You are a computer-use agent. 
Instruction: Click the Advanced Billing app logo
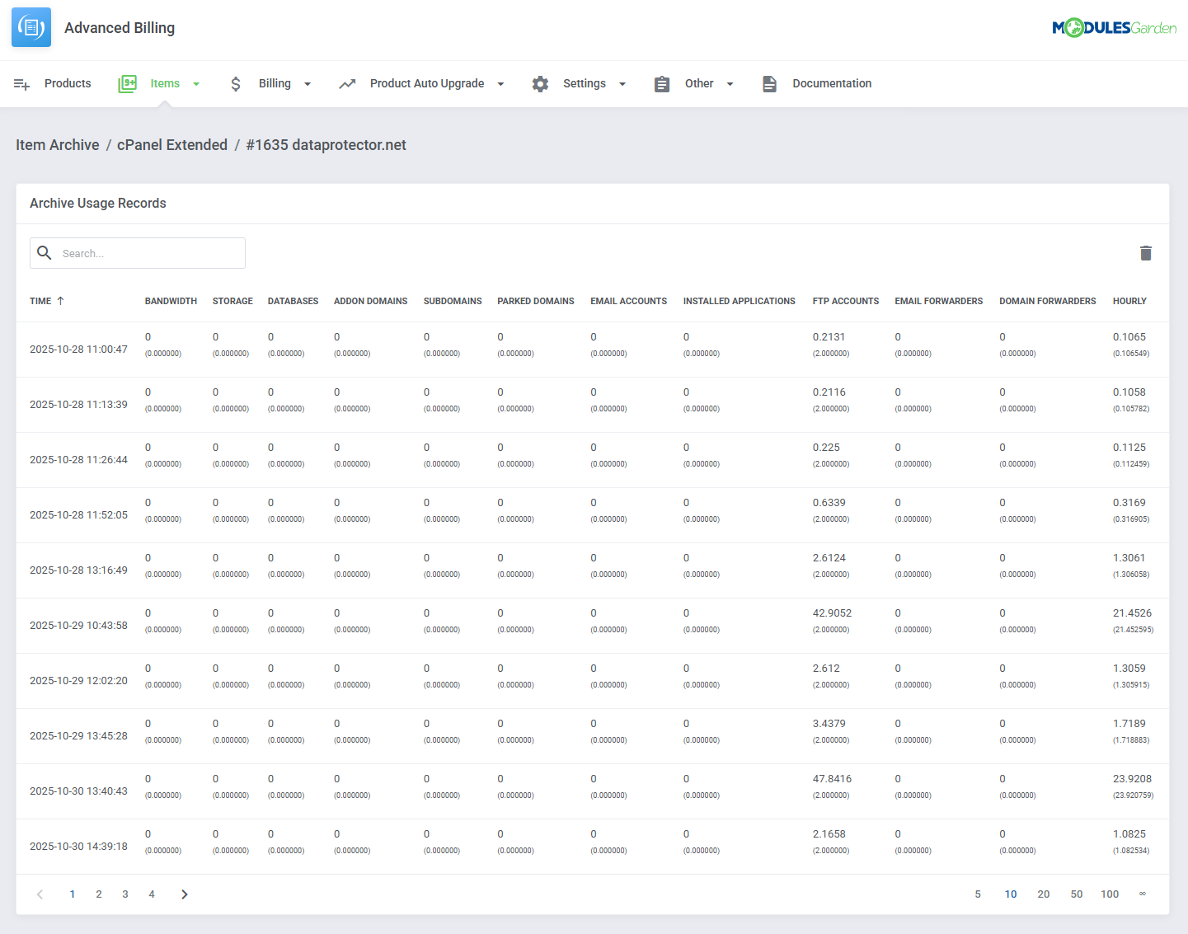tap(31, 27)
